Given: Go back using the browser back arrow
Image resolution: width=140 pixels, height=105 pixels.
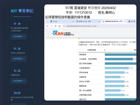Looking at the screenshot, I should coord(48,26).
